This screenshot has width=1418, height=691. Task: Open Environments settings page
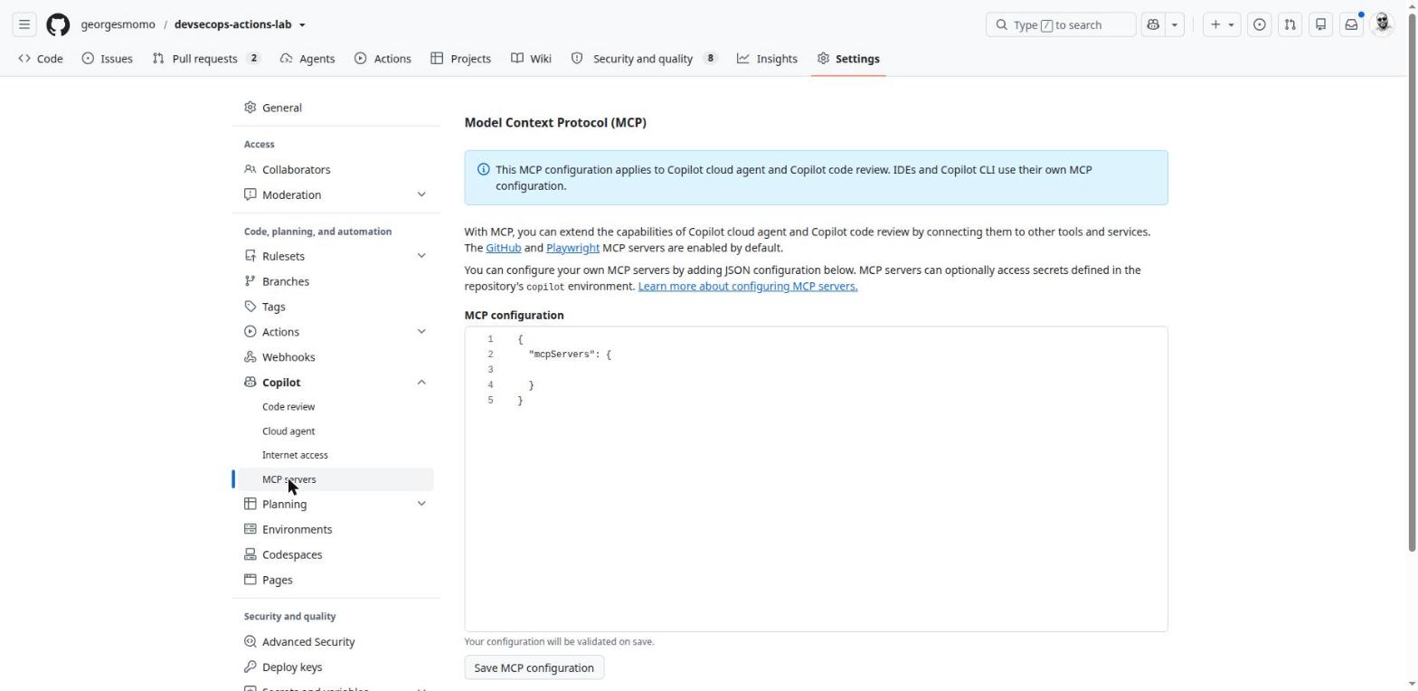297,529
